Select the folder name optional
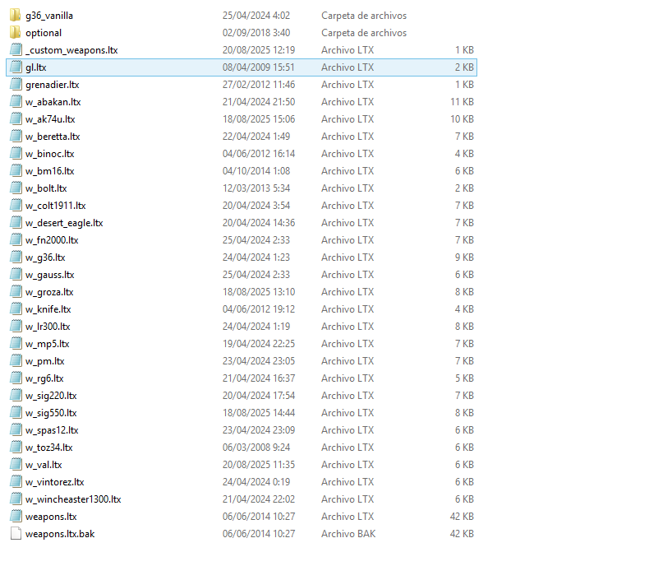The width and height of the screenshot is (649, 566). (44, 33)
